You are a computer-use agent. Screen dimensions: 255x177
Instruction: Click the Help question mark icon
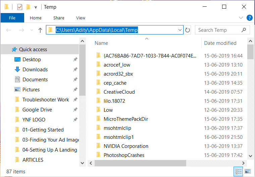click(249, 18)
